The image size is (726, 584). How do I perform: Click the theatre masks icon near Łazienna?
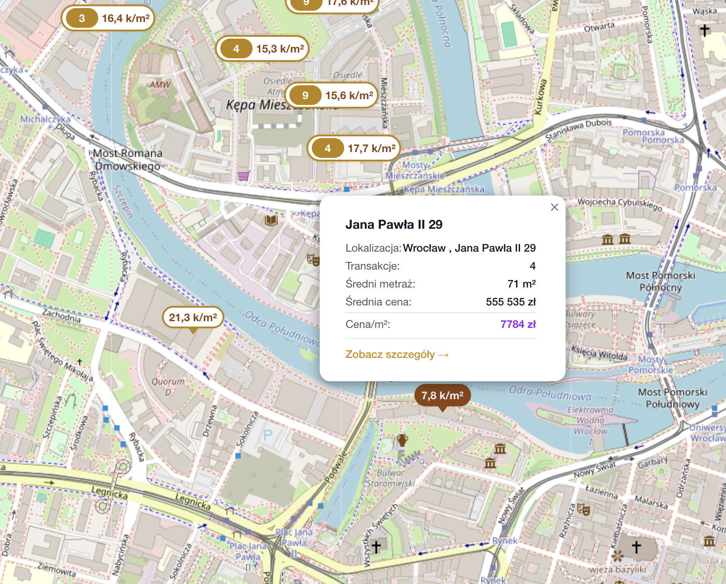[x=583, y=509]
